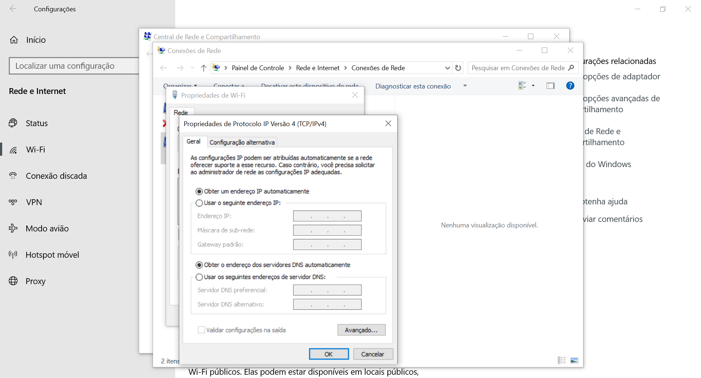Screen dimensions: 701x378
Task: Click Servidor DNS alternativo input field
Action: [x=327, y=305]
